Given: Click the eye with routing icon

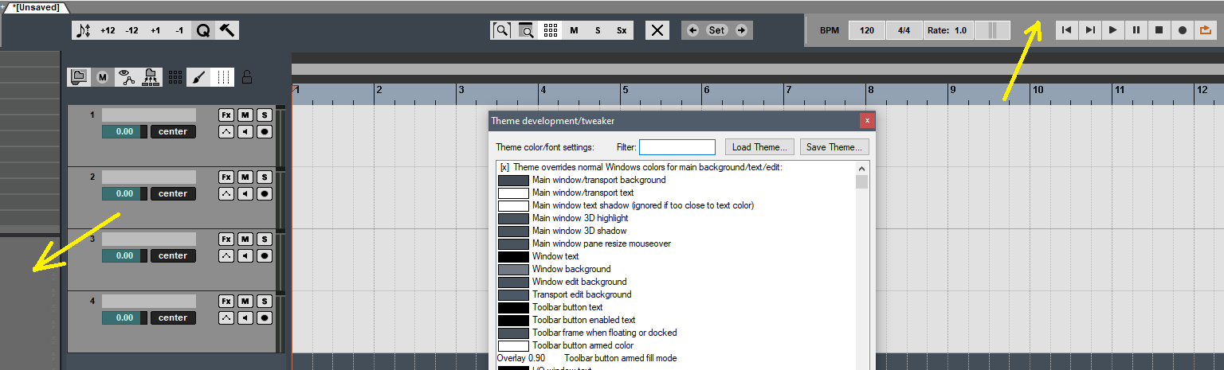Looking at the screenshot, I should coord(126,77).
